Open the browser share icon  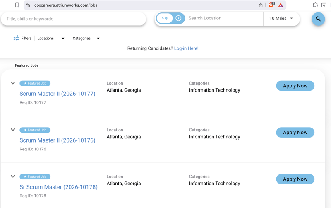click(261, 5)
